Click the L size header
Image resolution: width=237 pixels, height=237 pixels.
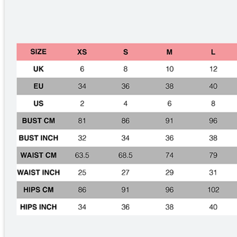(213, 52)
